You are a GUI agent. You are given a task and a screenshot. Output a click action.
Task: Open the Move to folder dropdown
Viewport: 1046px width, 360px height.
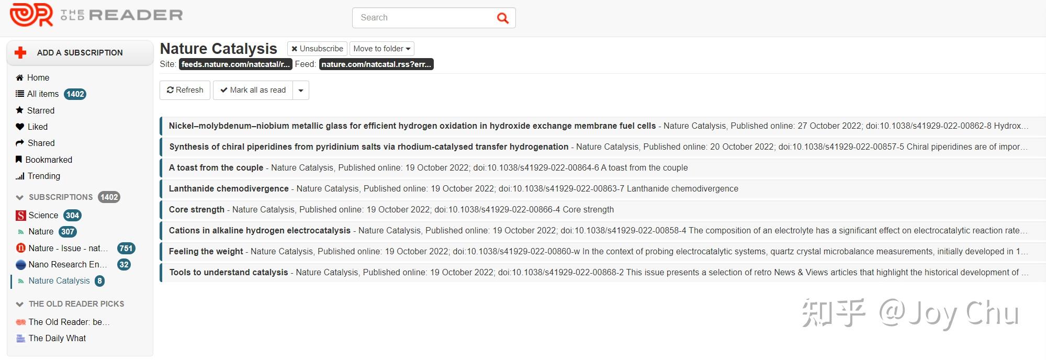point(382,49)
